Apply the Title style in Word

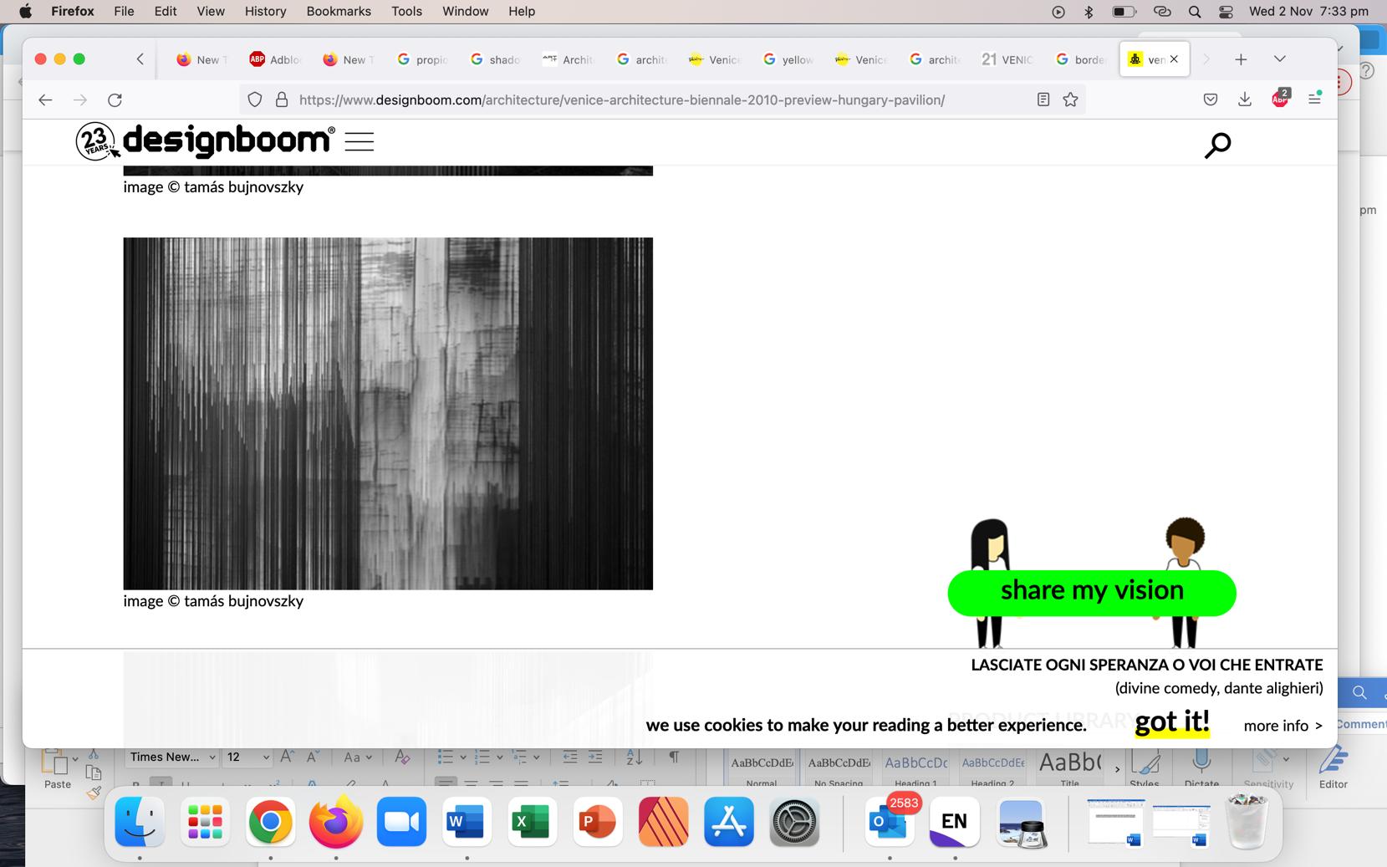coord(1069,768)
